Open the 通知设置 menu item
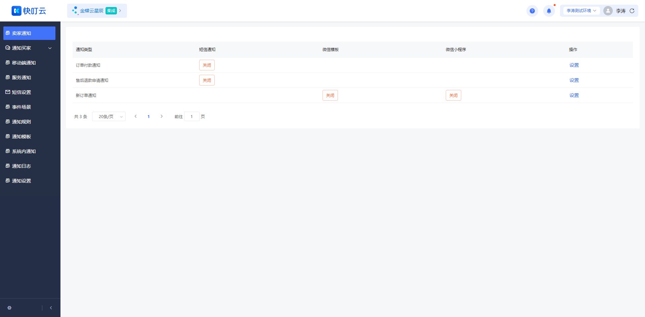 click(29, 181)
